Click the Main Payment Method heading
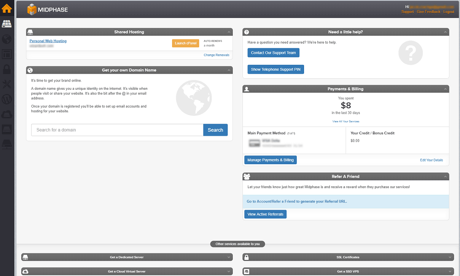Screen dimensions: 460x276 pyautogui.click(x=266, y=133)
